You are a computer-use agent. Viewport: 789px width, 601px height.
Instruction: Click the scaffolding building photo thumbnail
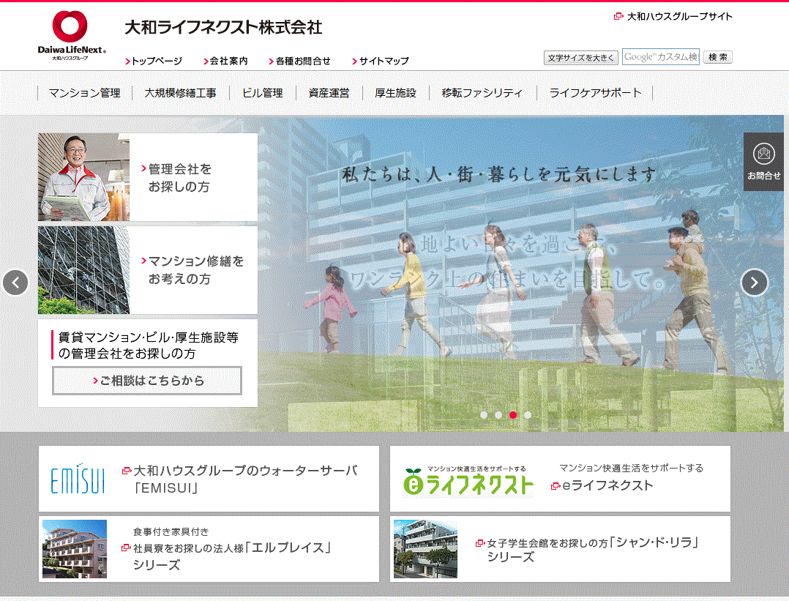83,270
